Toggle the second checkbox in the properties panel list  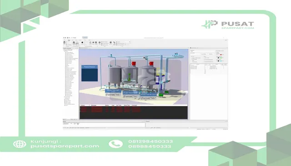(192, 59)
